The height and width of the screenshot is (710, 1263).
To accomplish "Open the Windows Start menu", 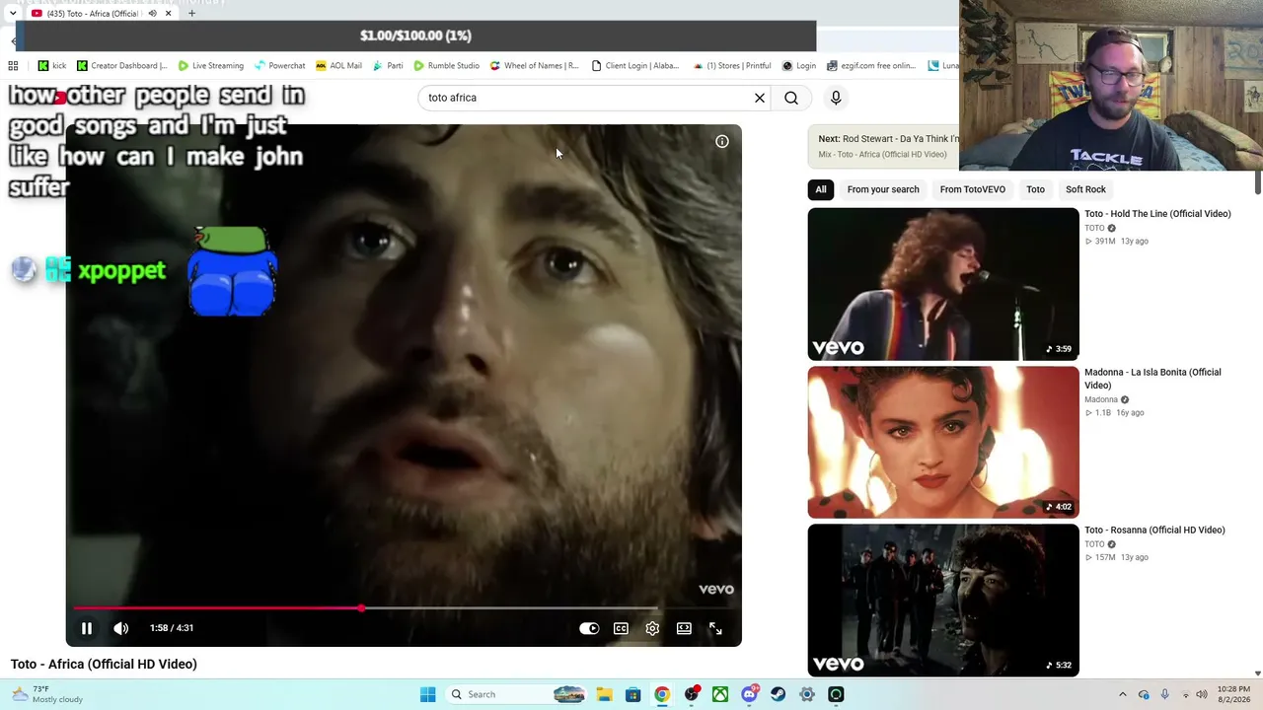I will 427,694.
